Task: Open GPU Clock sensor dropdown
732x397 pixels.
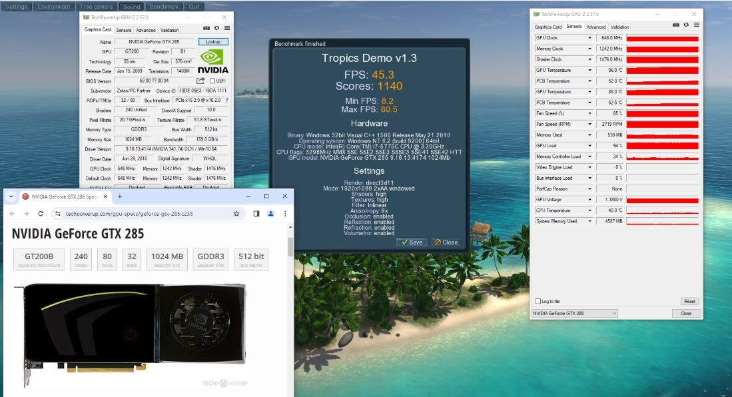Action: [589, 38]
